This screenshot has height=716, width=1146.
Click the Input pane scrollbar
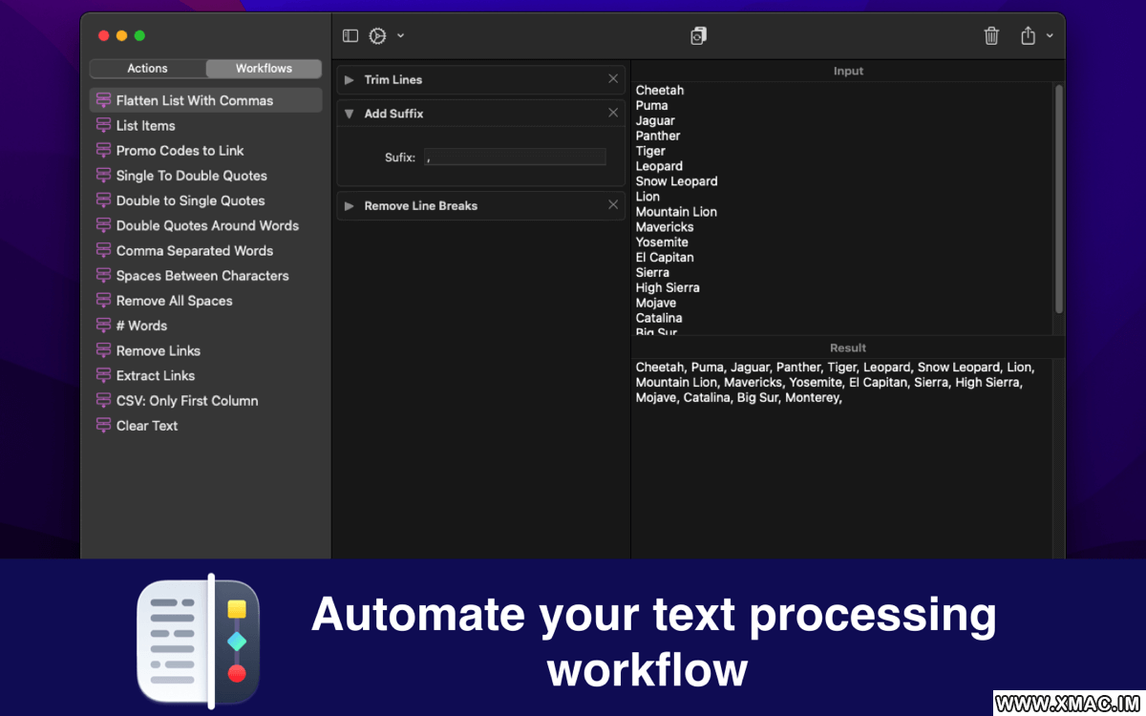click(x=1058, y=198)
